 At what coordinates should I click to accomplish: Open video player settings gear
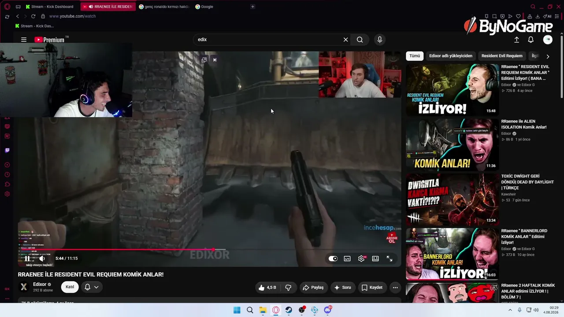361,259
